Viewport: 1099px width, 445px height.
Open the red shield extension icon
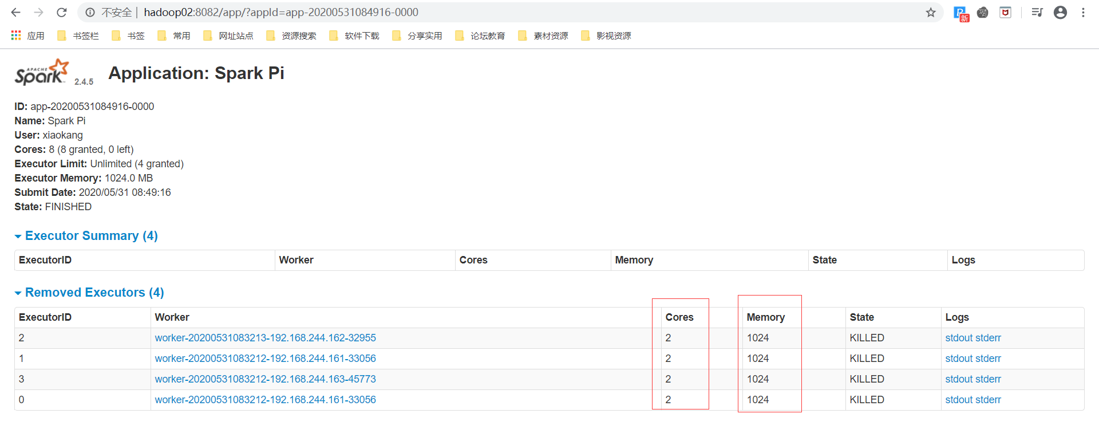tap(1005, 12)
